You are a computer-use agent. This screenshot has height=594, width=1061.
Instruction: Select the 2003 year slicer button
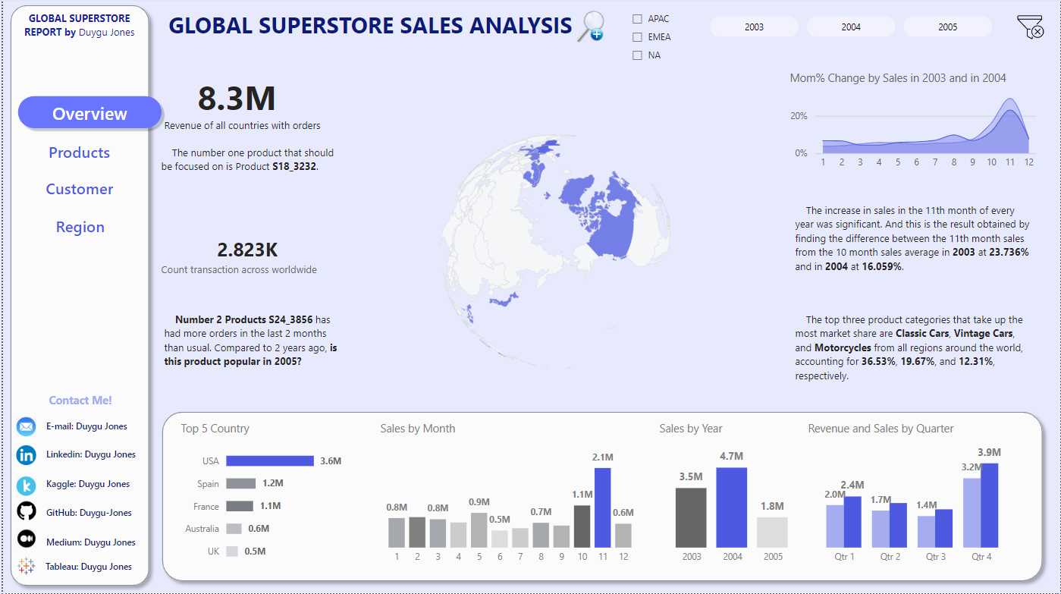tap(754, 27)
